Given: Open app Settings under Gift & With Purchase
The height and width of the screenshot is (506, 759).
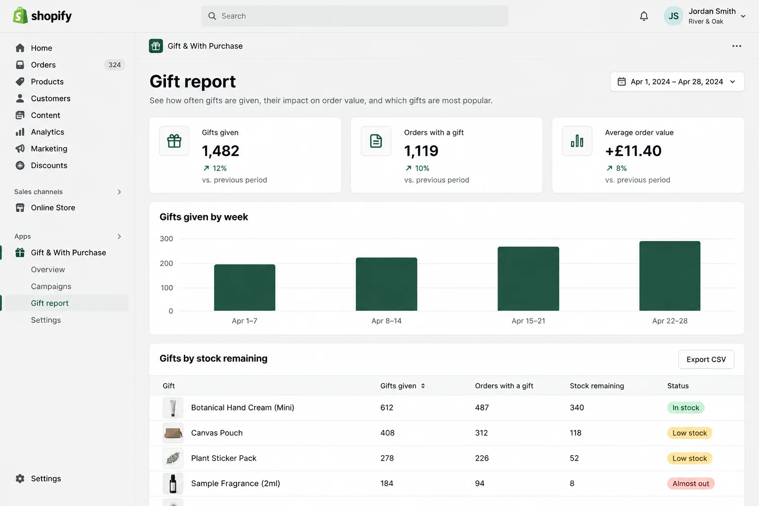Looking at the screenshot, I should coord(46,320).
